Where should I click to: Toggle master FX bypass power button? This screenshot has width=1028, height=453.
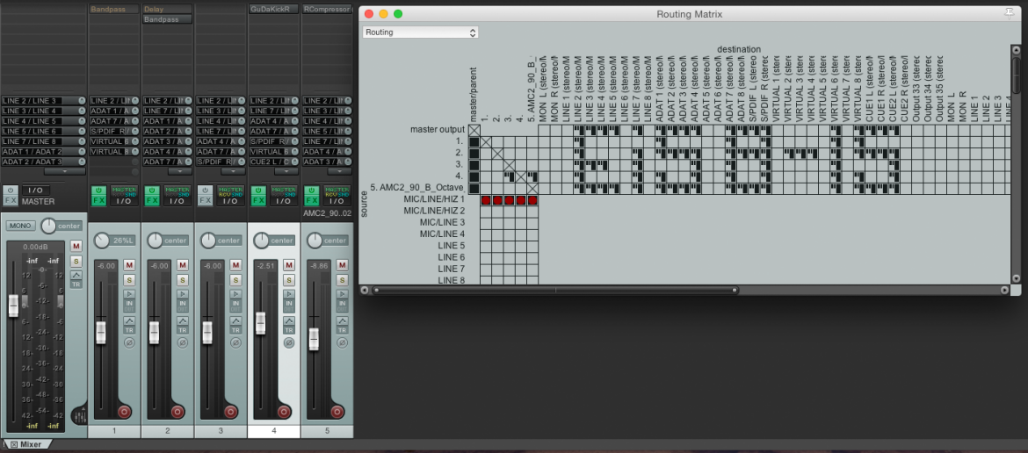(x=11, y=190)
